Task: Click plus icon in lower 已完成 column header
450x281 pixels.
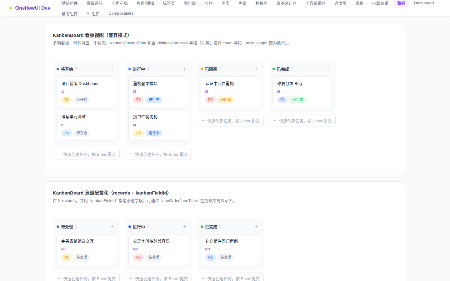Action: click(x=256, y=227)
